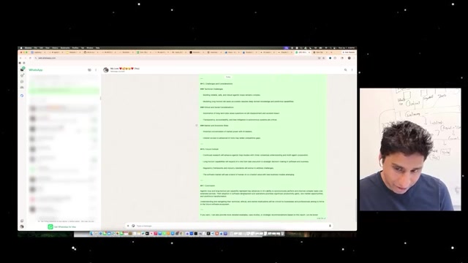Open the Meta AI circle icon
Image resolution: width=468 pixels, height=263 pixels.
pyautogui.click(x=22, y=96)
